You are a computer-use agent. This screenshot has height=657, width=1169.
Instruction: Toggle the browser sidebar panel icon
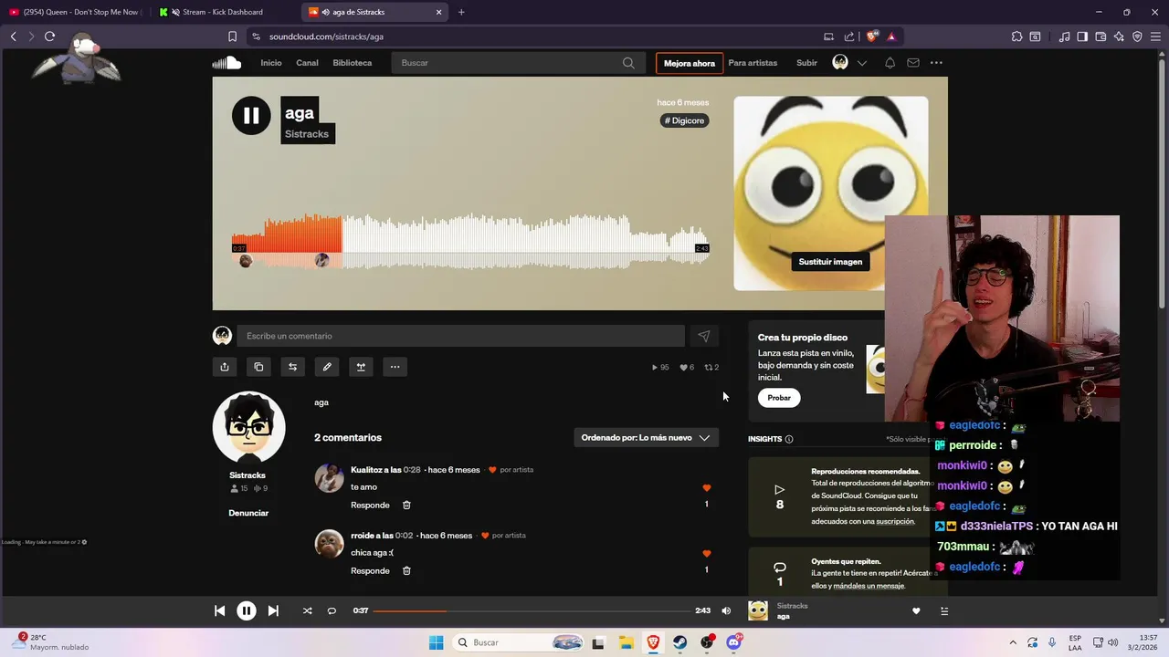point(1082,36)
